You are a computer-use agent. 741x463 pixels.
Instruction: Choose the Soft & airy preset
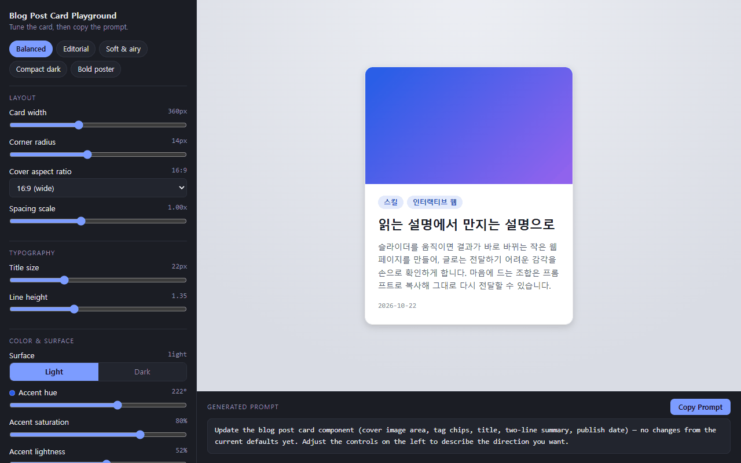(x=123, y=49)
